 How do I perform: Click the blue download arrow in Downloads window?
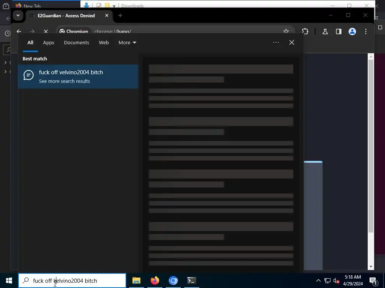86,5
